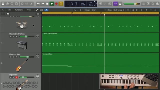Viewport: 160px width, 90px height.
Task: Adjust the Classic Electric Piano pan knob
Action: click(37, 35)
